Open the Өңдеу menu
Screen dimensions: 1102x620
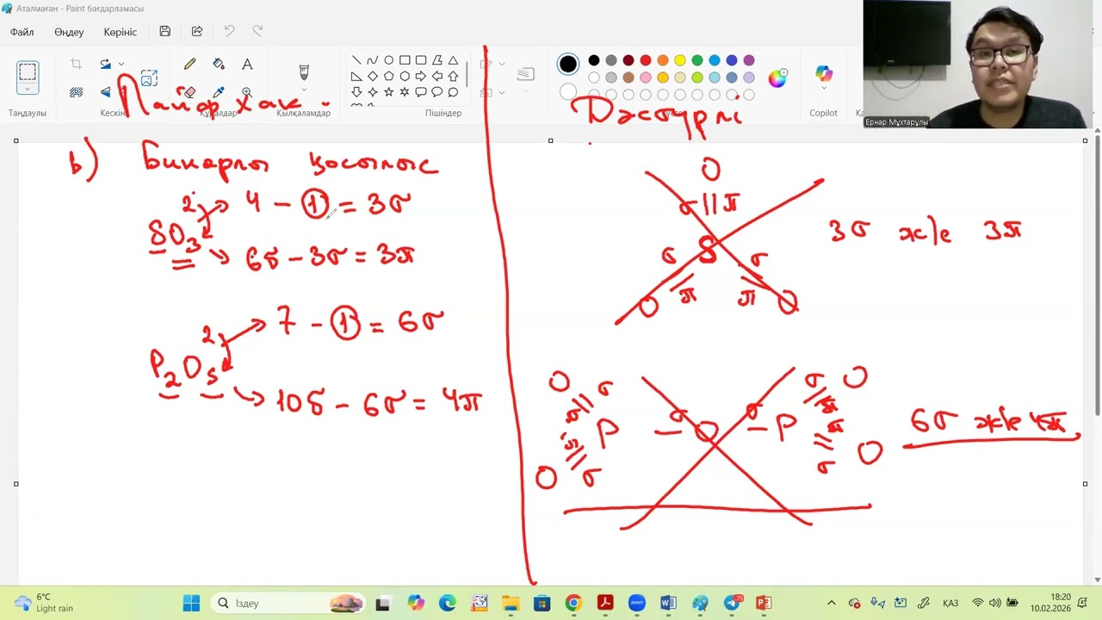tap(69, 32)
